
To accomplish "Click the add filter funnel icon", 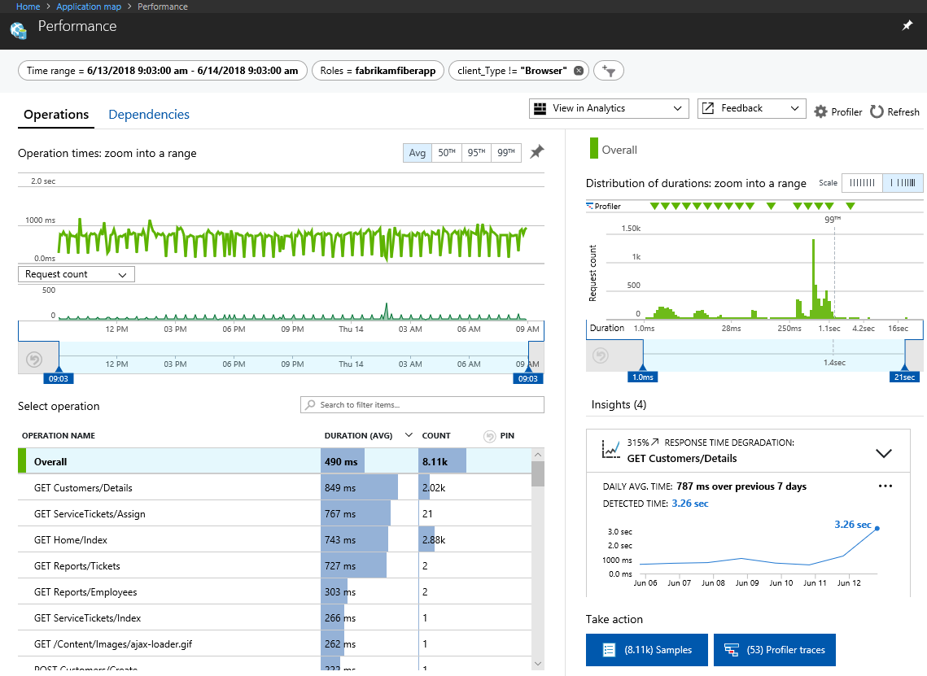I will (608, 71).
